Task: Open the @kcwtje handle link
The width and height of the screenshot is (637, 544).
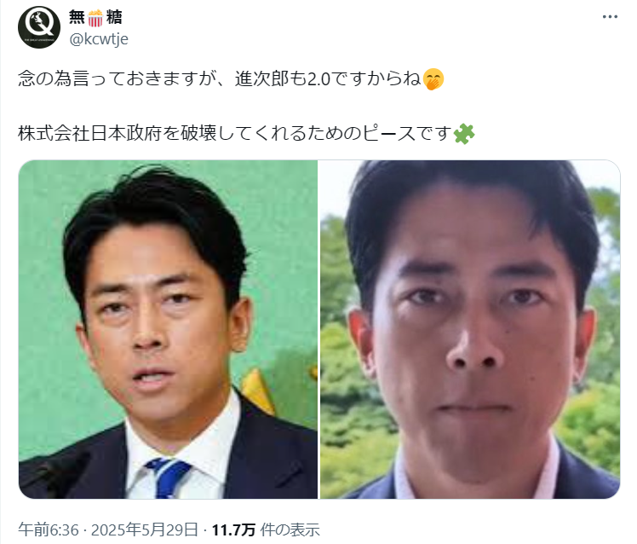Action: coord(99,39)
